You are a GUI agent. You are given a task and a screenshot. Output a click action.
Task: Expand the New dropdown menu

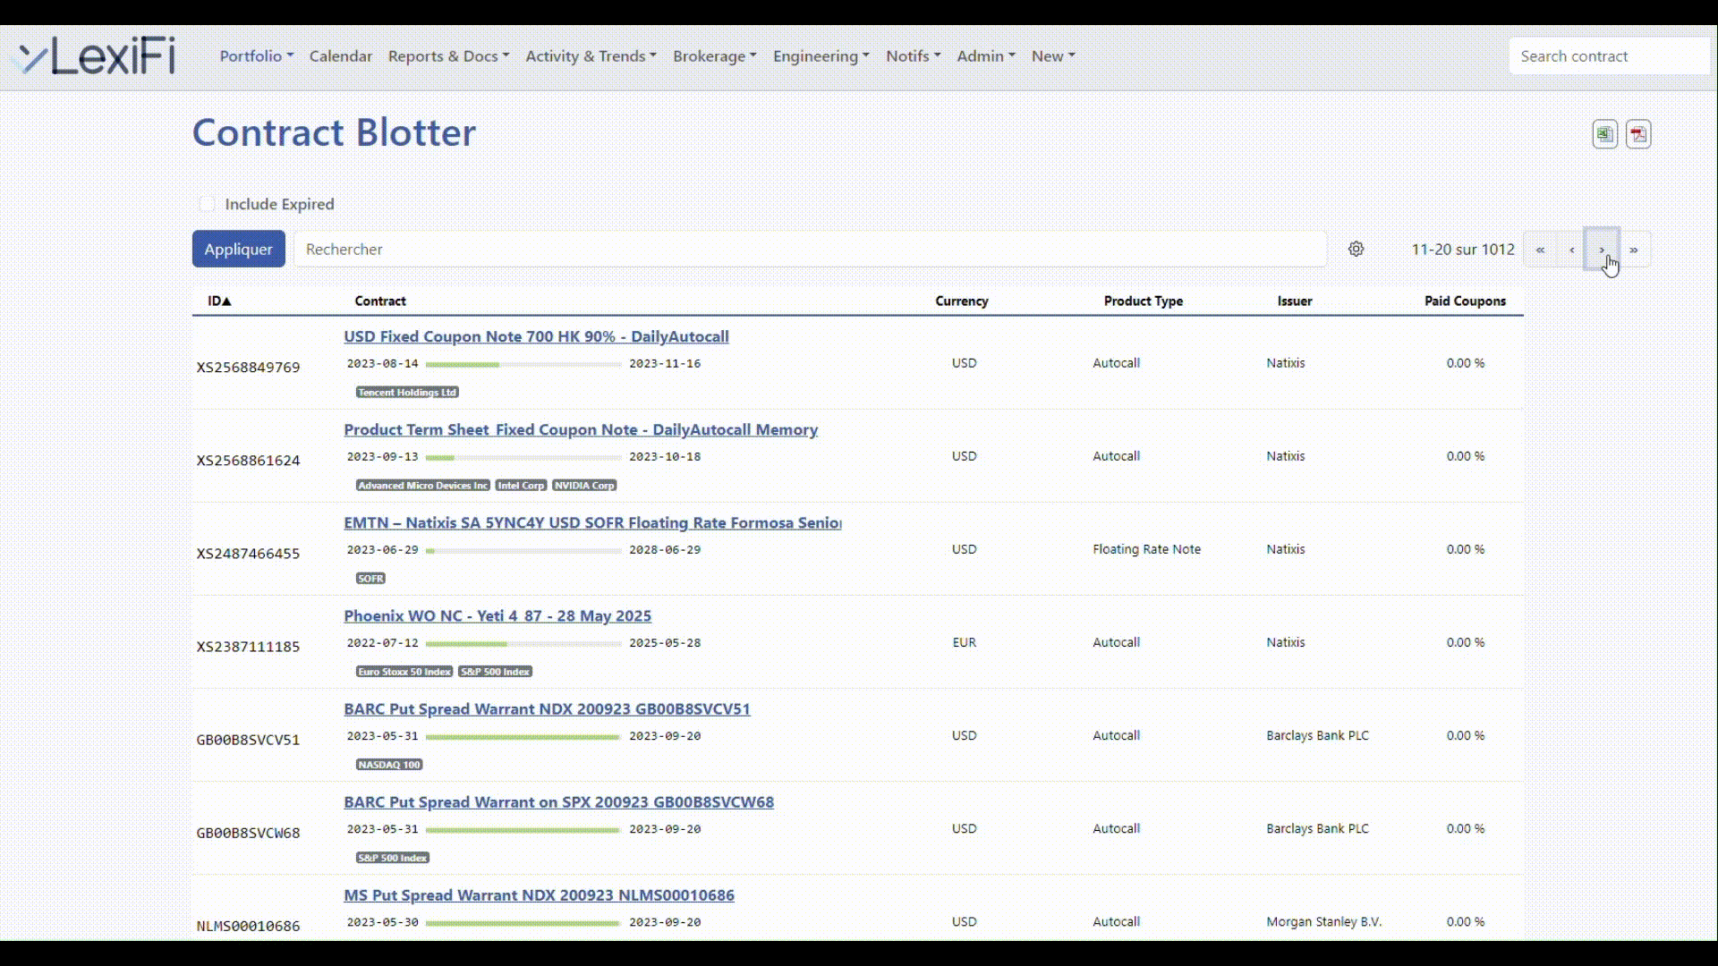point(1052,55)
